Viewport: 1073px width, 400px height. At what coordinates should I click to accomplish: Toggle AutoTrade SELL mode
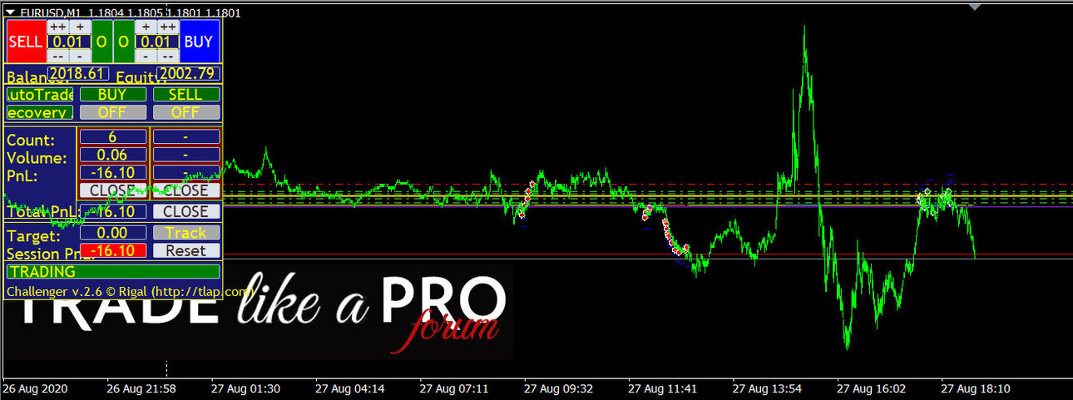click(x=185, y=95)
